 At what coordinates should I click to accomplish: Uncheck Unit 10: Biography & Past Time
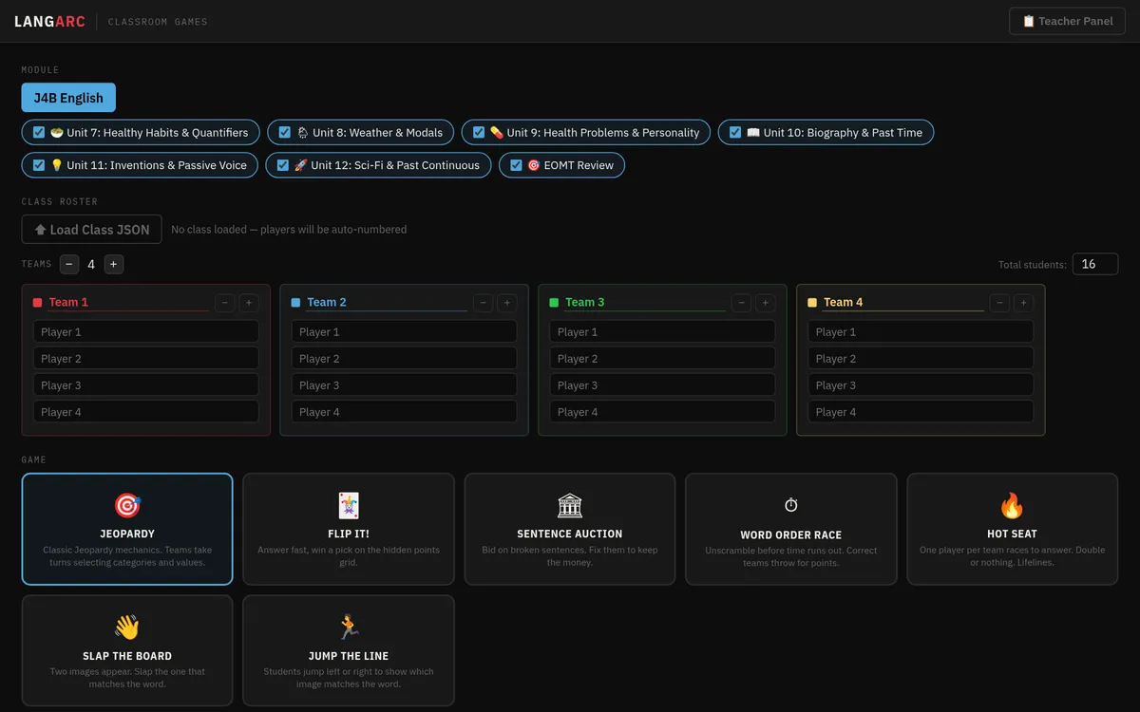click(x=735, y=133)
